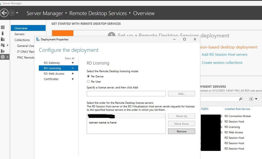Sort by the FQDN column header
Screen dimensions: 262x159
(205, 109)
